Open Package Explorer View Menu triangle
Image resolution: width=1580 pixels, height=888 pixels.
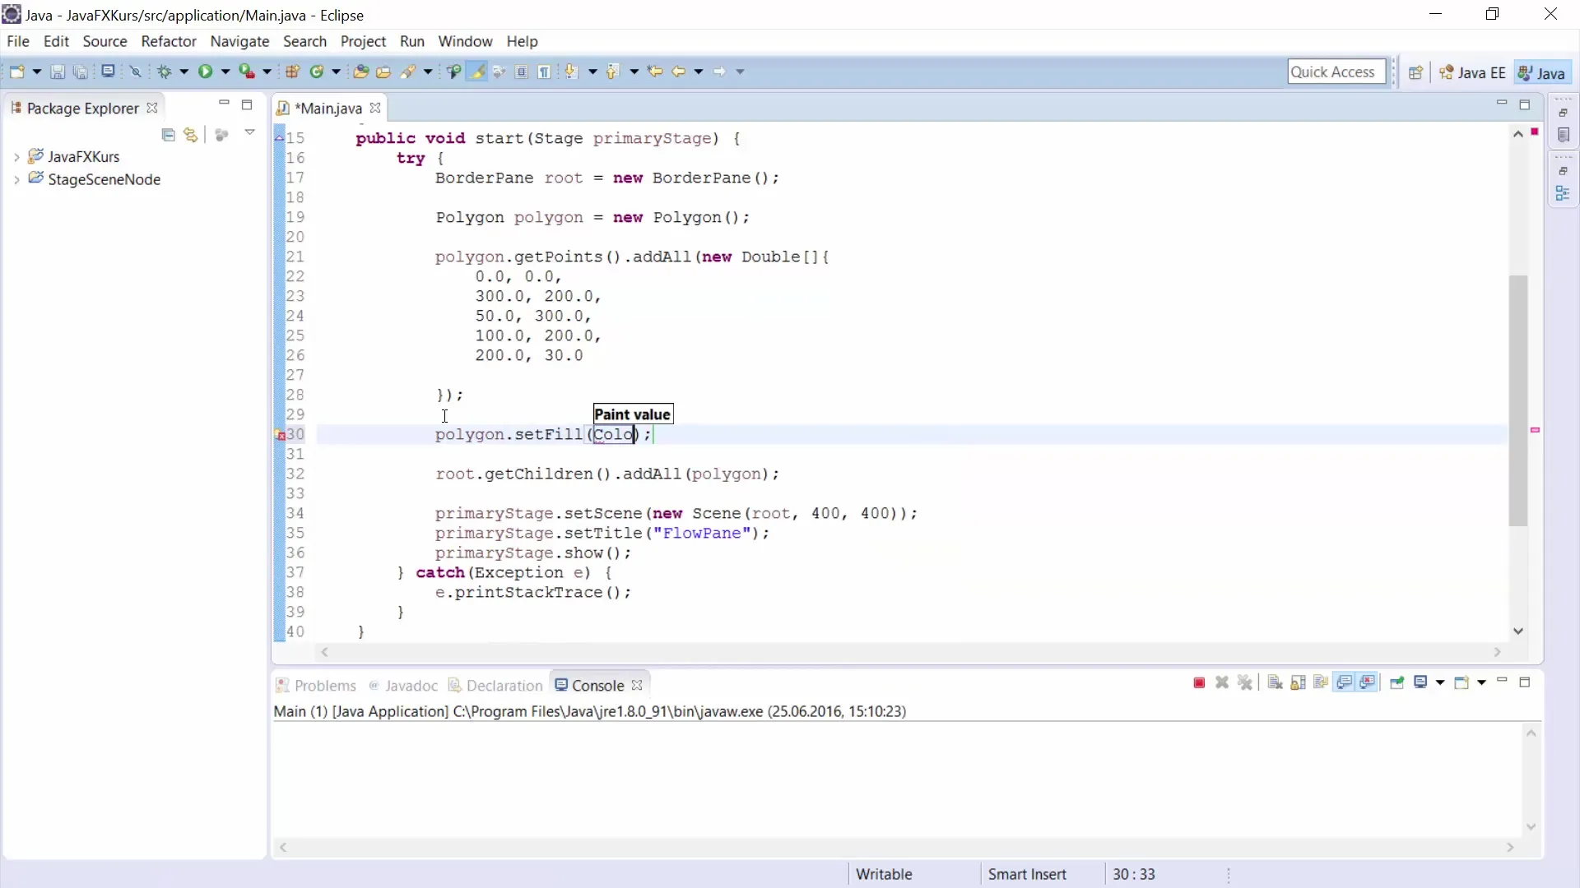[249, 132]
